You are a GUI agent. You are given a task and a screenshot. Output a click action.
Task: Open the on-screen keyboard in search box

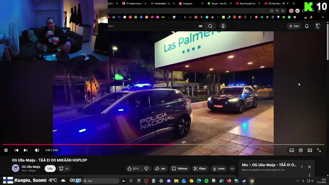coord(200,26)
